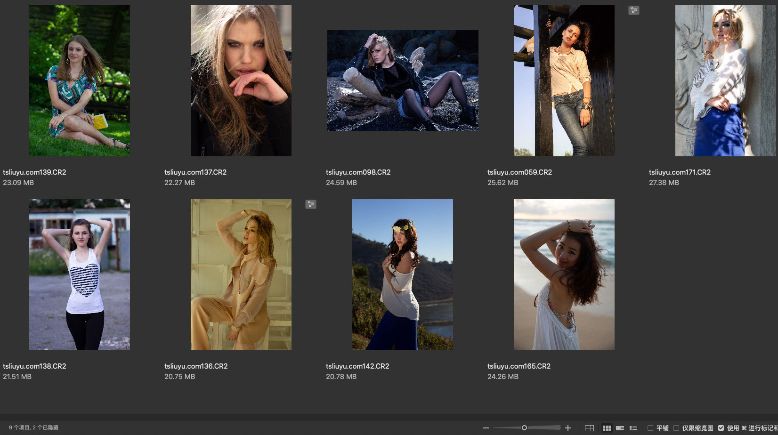
Task: Click the file name tsliuyu.com138.CR2
Action: pyautogui.click(x=34, y=366)
